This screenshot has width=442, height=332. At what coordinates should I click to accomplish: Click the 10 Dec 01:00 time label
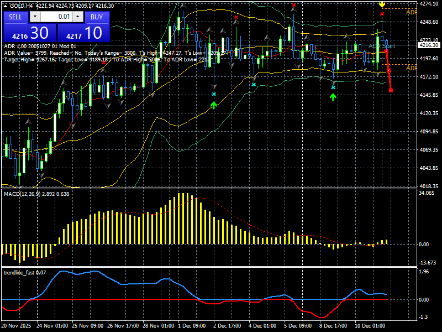pos(370,325)
